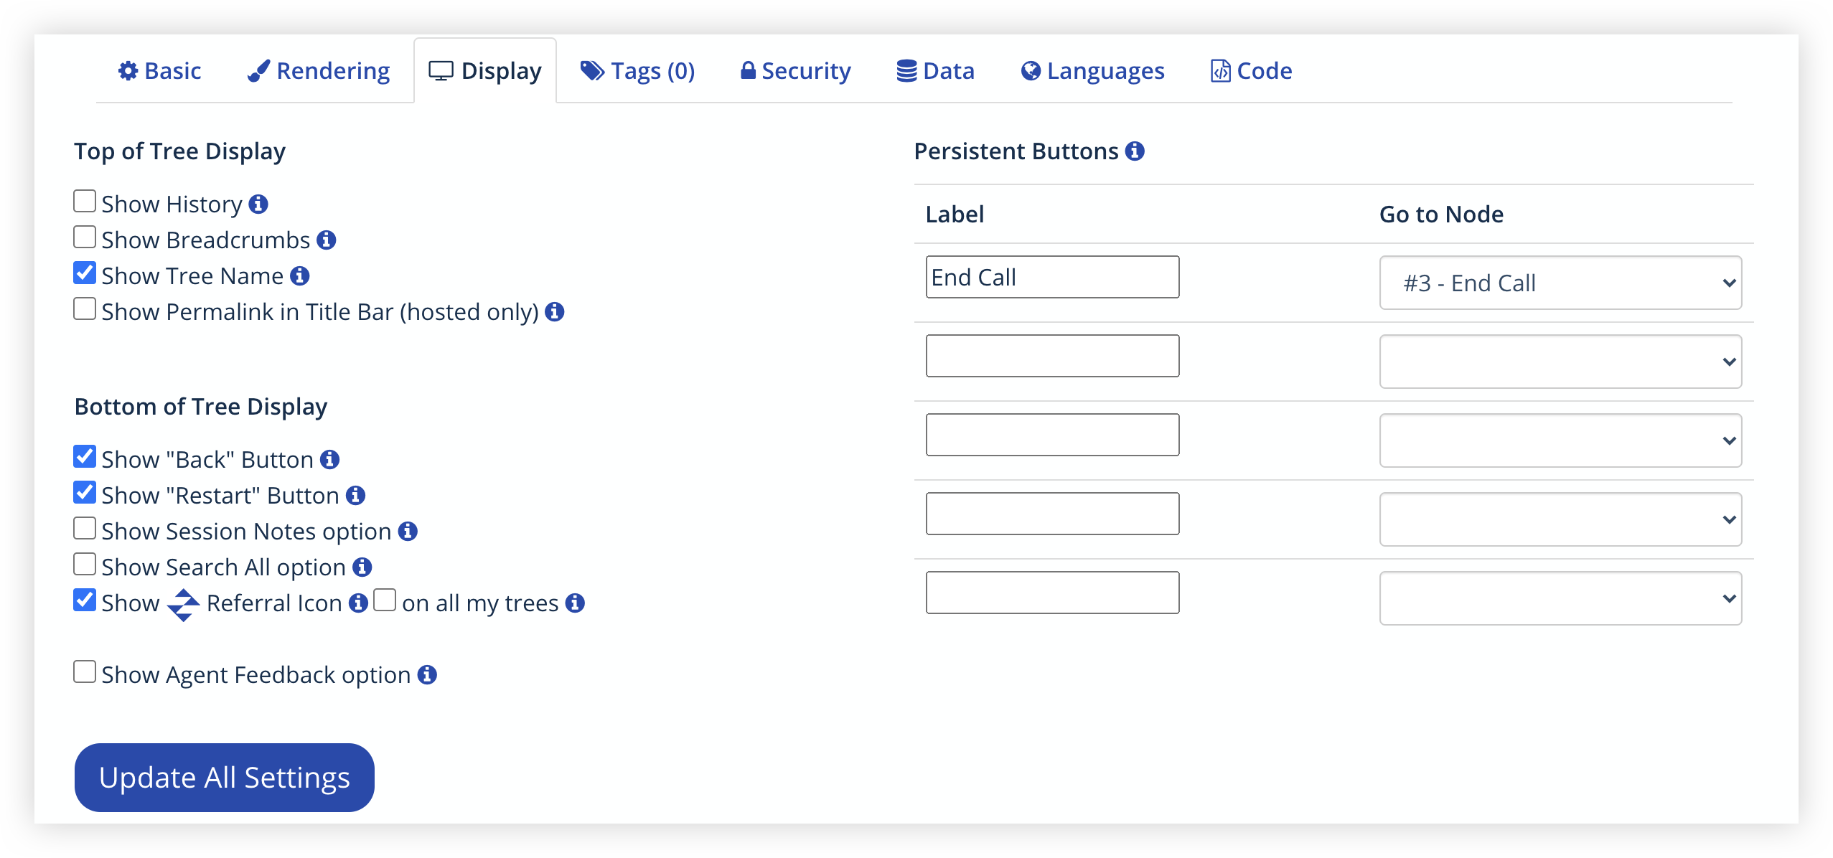Select the globe icon next to Languages
This screenshot has height=858, width=1833.
1029,70
